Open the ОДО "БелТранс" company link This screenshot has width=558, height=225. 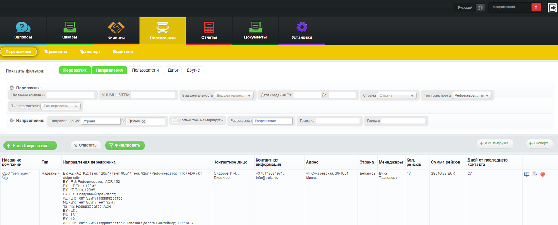tap(16, 173)
